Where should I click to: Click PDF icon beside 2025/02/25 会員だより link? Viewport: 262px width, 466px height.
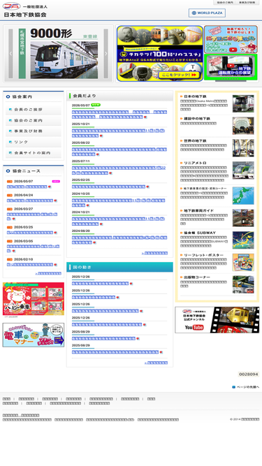point(147,187)
